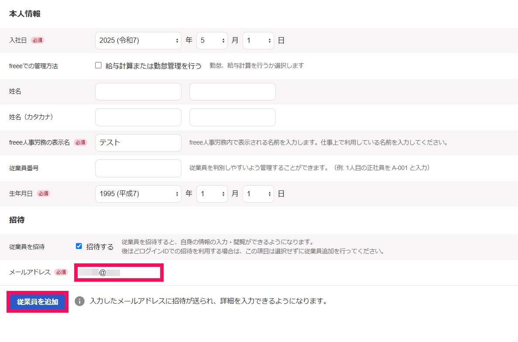Open the 生年月日 month dropdown

pos(212,194)
